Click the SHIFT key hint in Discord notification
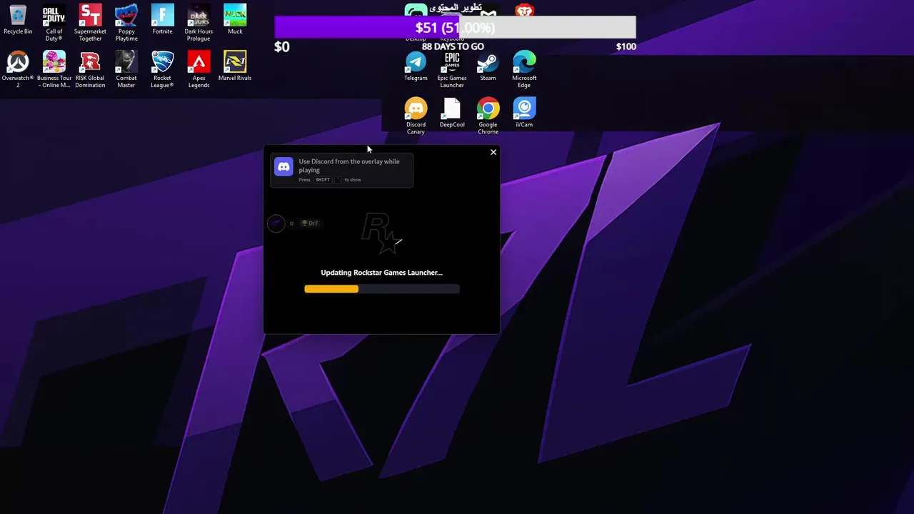The height and width of the screenshot is (514, 914). [x=323, y=180]
